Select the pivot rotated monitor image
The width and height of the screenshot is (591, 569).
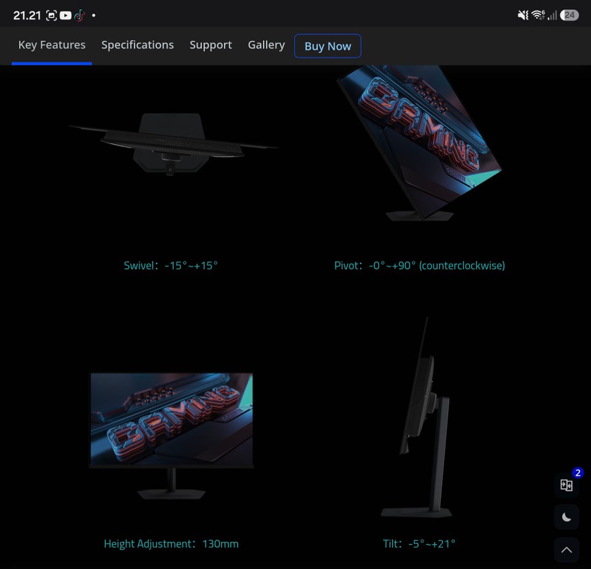(x=419, y=143)
